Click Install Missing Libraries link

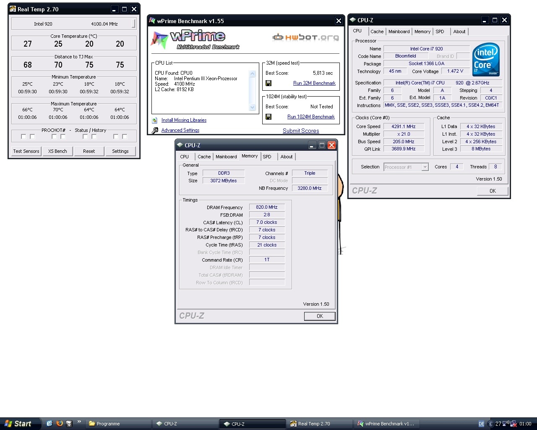coord(184,120)
